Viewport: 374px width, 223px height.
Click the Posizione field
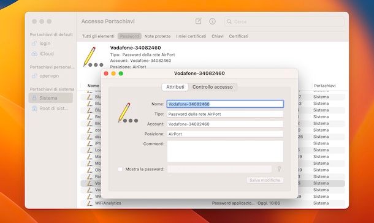tap(225, 134)
